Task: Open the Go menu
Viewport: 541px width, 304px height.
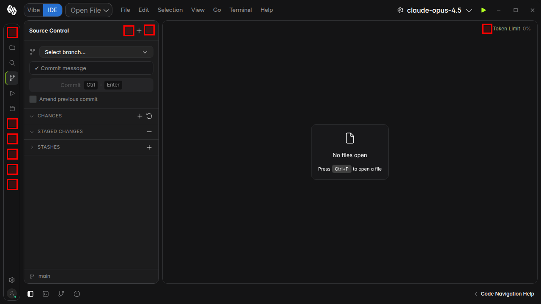Action: point(217,10)
